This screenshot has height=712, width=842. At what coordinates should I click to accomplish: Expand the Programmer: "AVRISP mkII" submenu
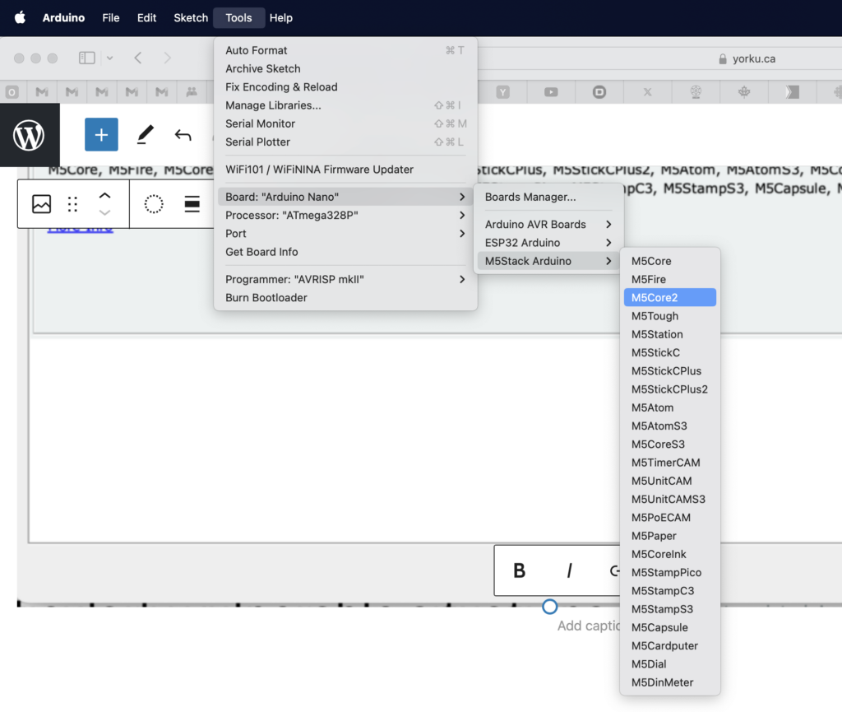(345, 279)
